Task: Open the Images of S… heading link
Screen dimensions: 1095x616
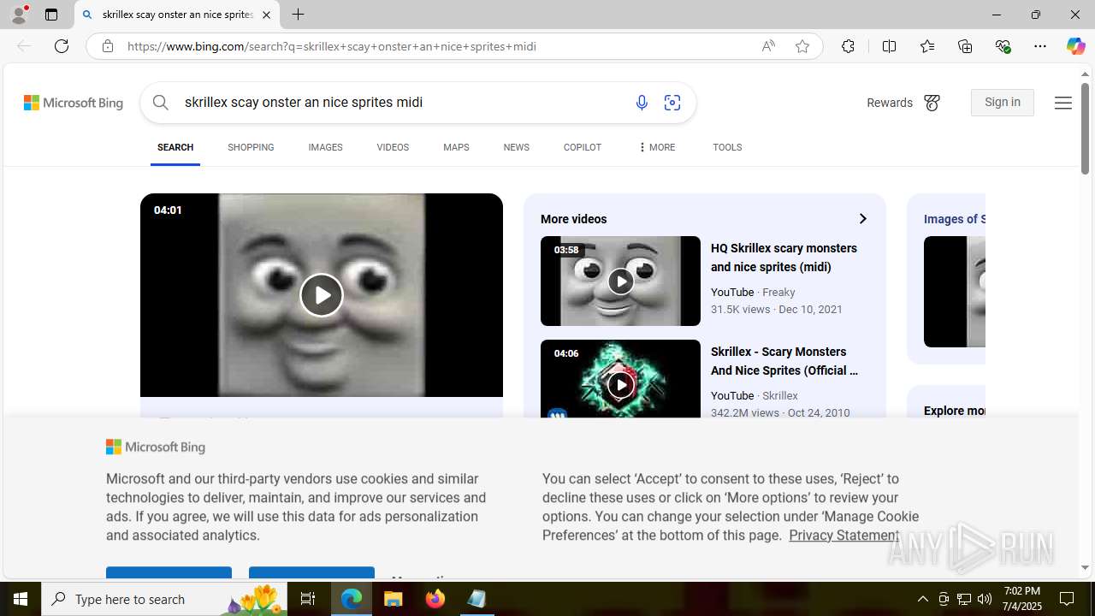Action: (x=955, y=219)
